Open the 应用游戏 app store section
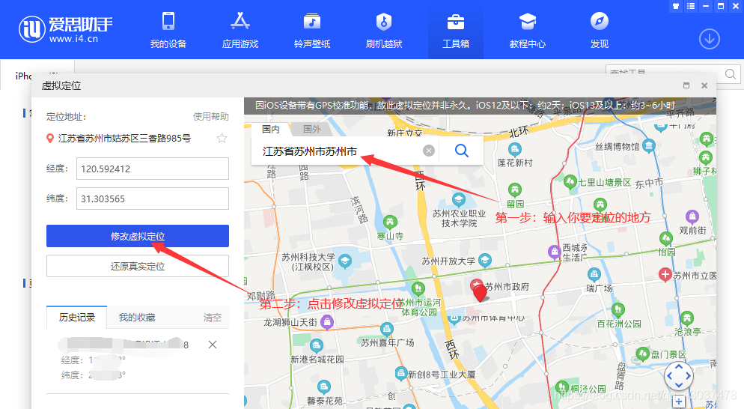 click(240, 31)
